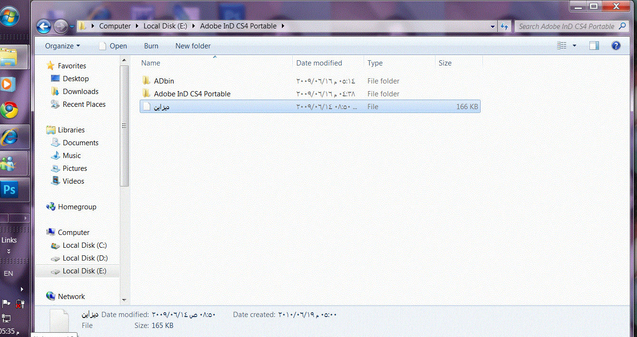Open the Organize menu
The width and height of the screenshot is (637, 337).
[x=62, y=46]
